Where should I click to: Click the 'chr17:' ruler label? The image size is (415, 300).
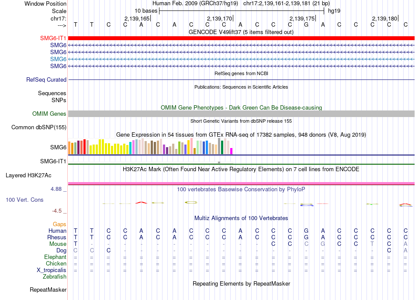coord(58,18)
